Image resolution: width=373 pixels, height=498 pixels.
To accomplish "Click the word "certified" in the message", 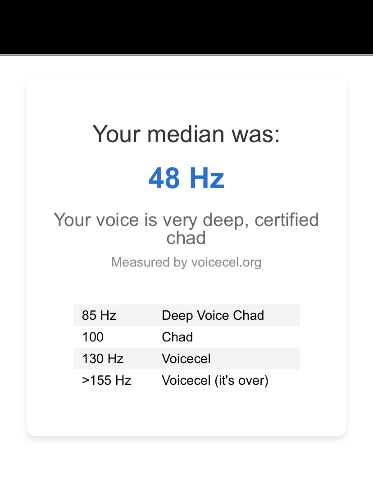I will tap(287, 220).
